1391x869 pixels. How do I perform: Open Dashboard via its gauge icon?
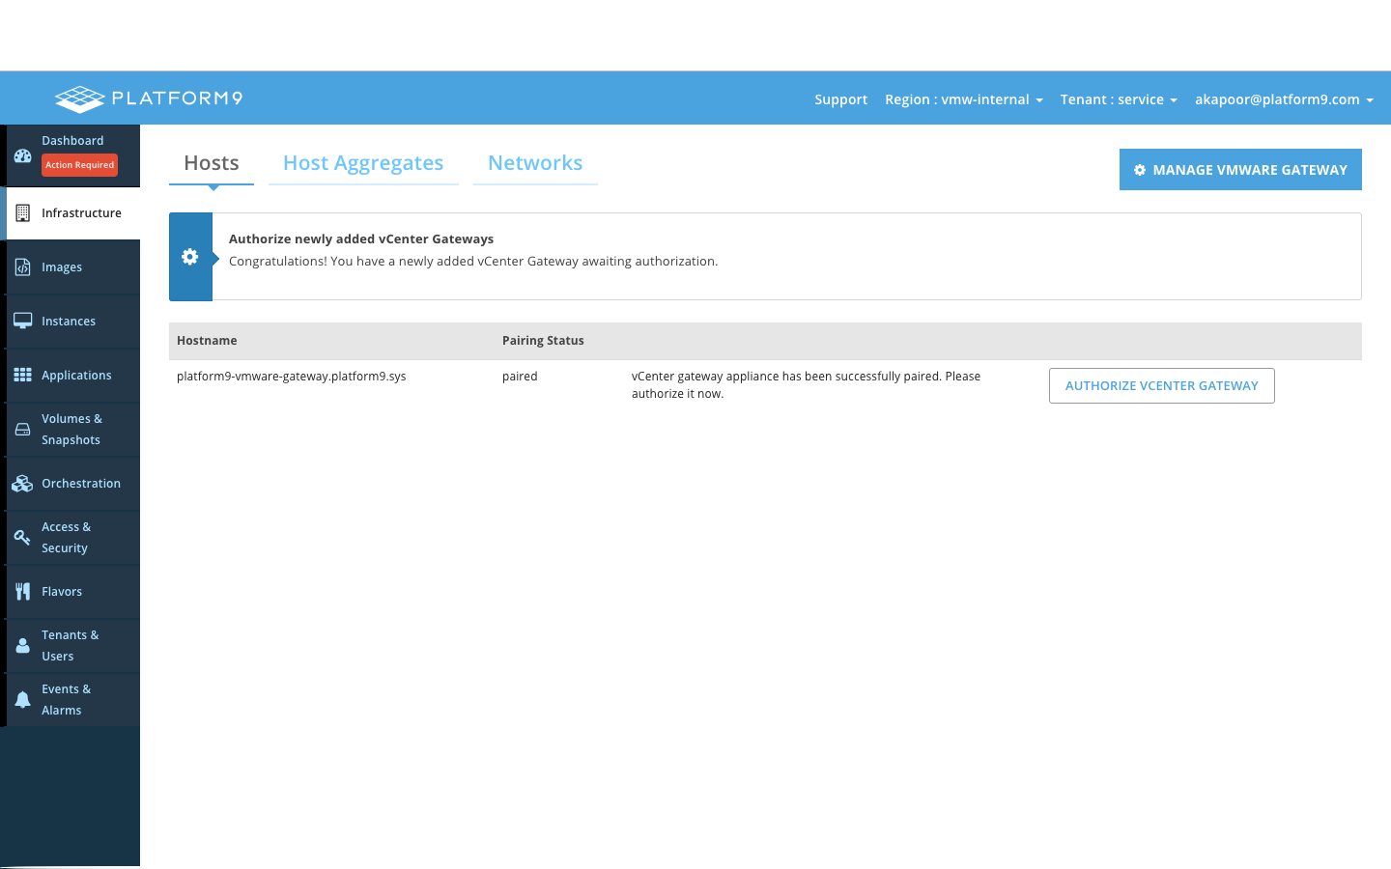(23, 154)
